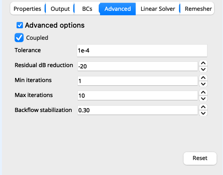Decrease Backflow stabilization value down arrow
This screenshot has height=175, width=223.
[x=203, y=113]
